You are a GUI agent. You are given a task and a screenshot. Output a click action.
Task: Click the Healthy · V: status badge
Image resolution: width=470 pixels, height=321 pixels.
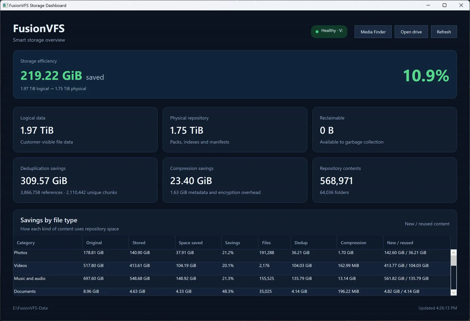[x=329, y=31]
